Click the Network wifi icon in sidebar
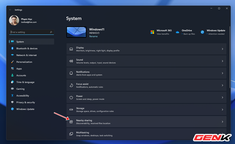This screenshot has height=144, width=235. click(12, 55)
